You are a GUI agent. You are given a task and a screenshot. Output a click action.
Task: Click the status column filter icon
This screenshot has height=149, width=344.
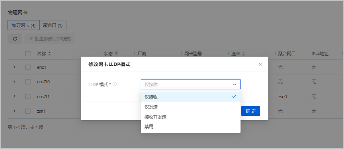116,54
